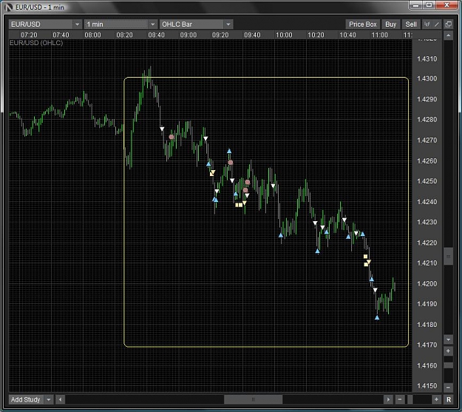
Task: Click the horizontal scroll right arrow
Action: [x=388, y=399]
